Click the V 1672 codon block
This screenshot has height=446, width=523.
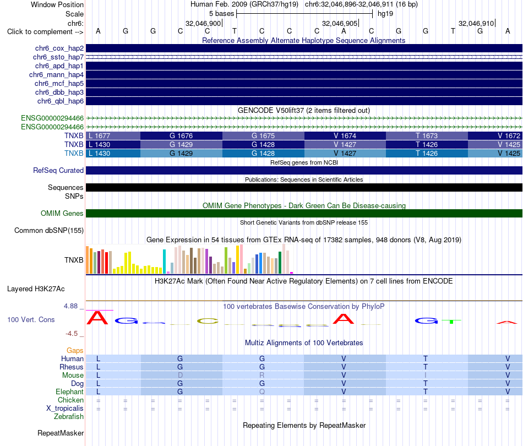click(x=495, y=136)
